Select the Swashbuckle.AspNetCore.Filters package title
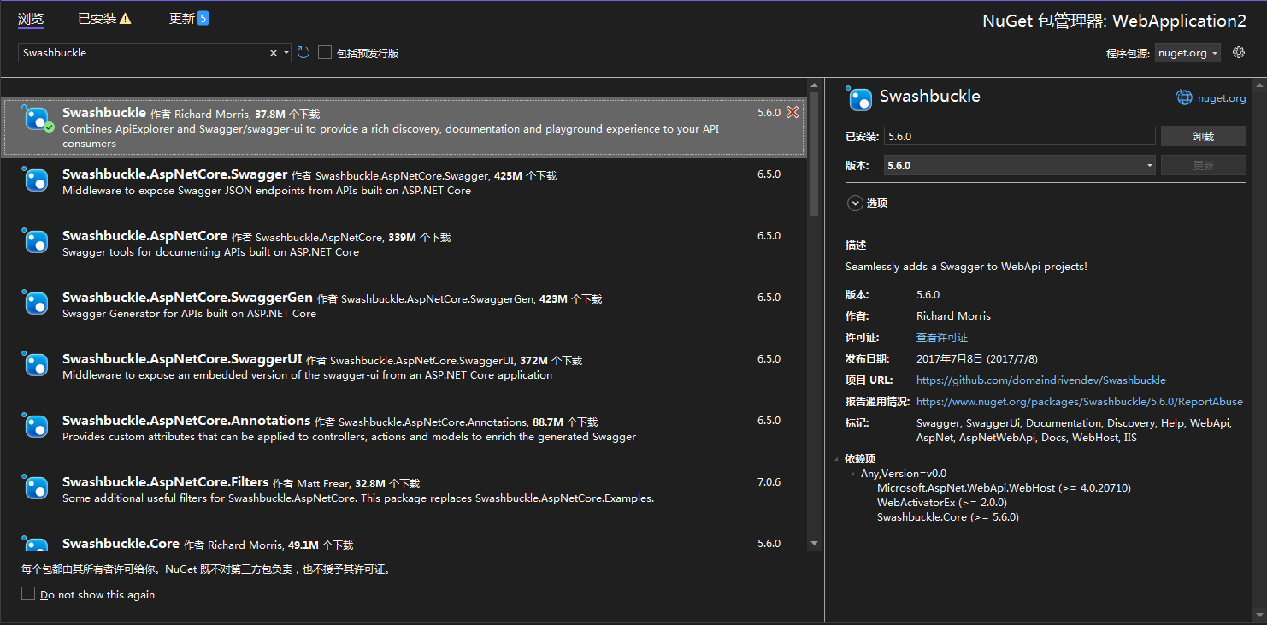1267x625 pixels. 166,482
